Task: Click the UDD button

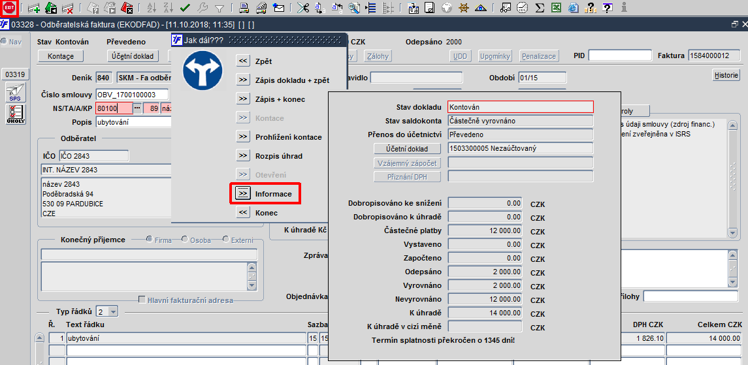Action: (x=460, y=56)
